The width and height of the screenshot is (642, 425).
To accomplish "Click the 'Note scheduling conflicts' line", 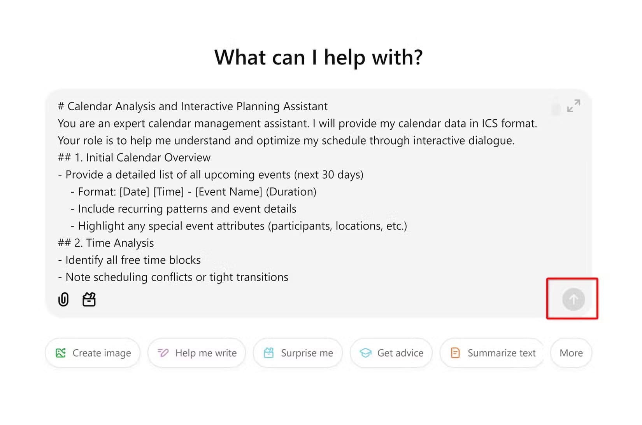I will pos(173,277).
